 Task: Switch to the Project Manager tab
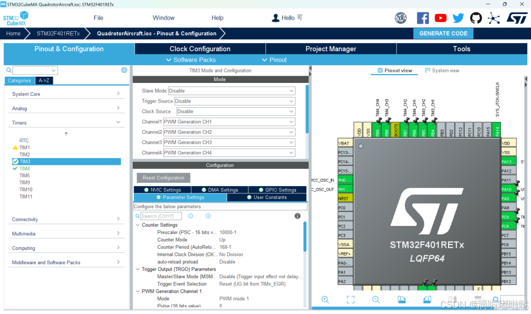[x=331, y=49]
